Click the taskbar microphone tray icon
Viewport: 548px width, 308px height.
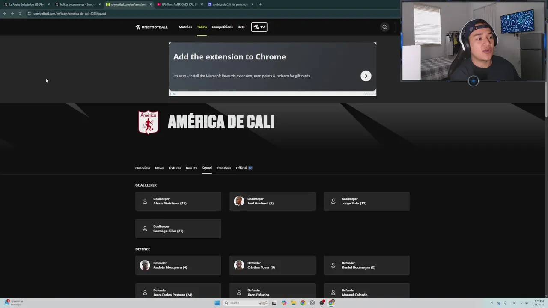tap(505, 303)
